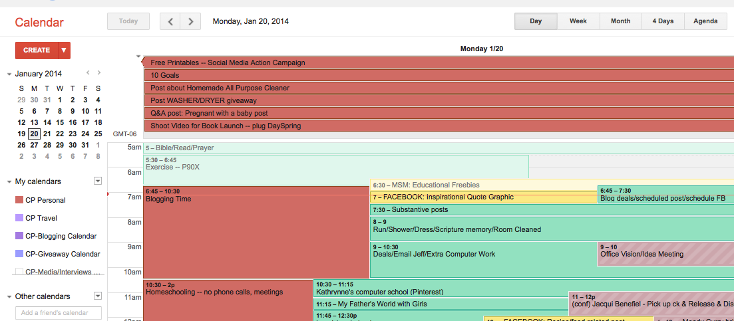734x321 pixels.
Task: Open Other calendars options menu
Action: click(x=98, y=296)
